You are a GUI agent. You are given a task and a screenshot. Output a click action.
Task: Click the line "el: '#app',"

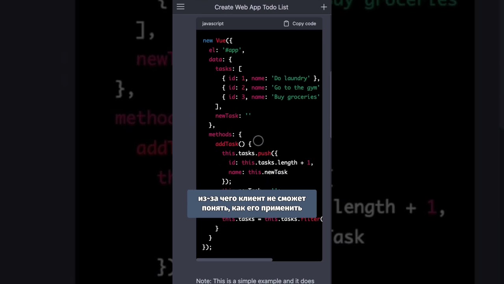(x=226, y=50)
